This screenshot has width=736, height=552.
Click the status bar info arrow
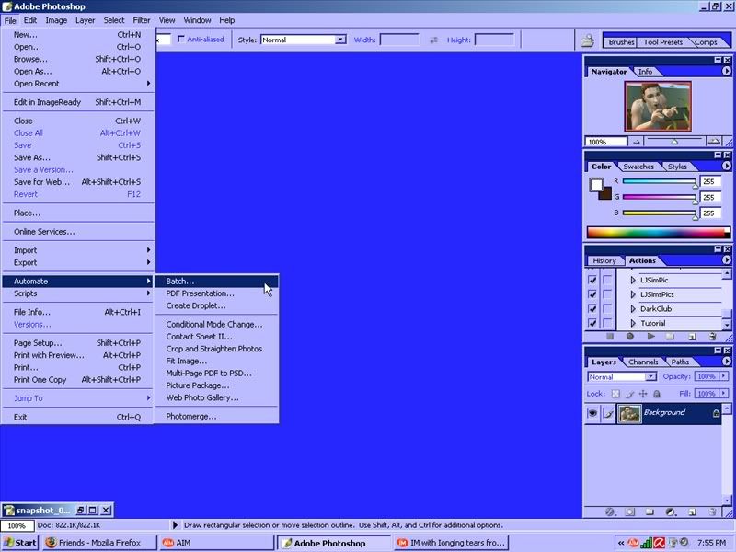[175, 524]
